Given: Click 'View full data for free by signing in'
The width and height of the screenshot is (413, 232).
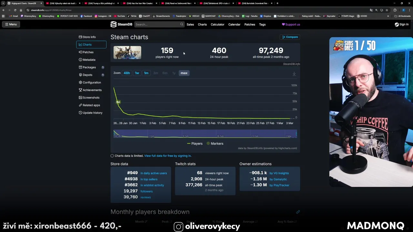Looking at the screenshot, I should [x=168, y=156].
